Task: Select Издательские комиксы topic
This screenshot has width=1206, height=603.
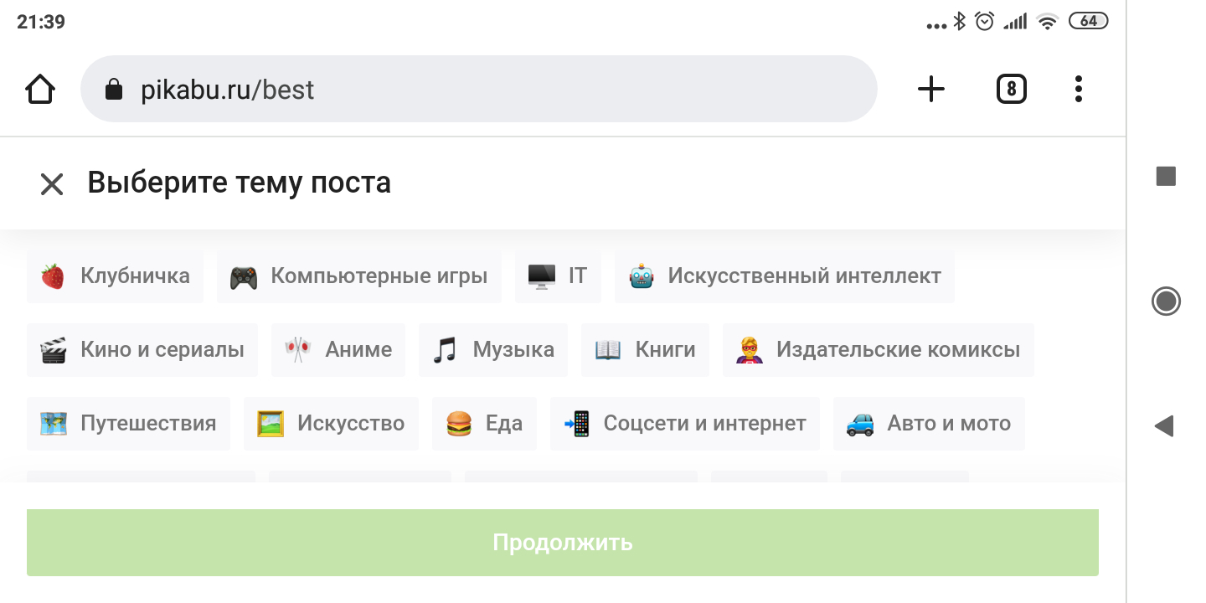Action: pos(878,350)
